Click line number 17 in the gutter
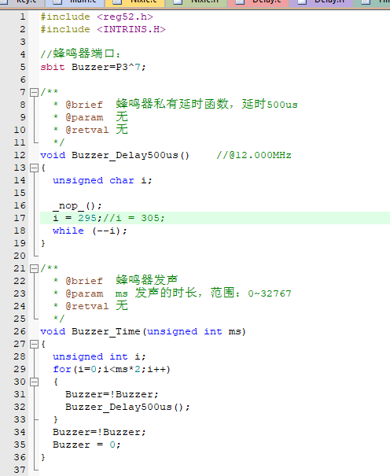The width and height of the screenshot is (390, 476). point(20,218)
